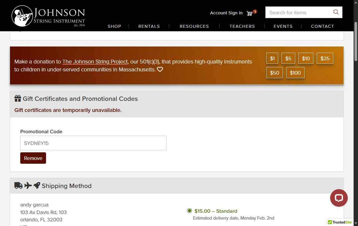This screenshot has width=358, height=226.
Task: Open the shopping cart icon
Action: (250, 13)
